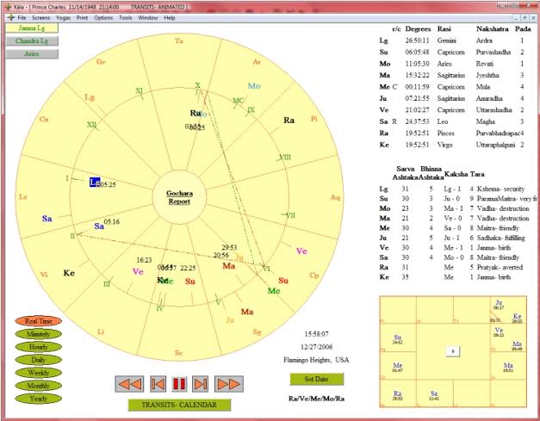540x421 pixels.
Task: Click the Ke label in the wheel's Virgo sector
Action: pyautogui.click(x=69, y=273)
